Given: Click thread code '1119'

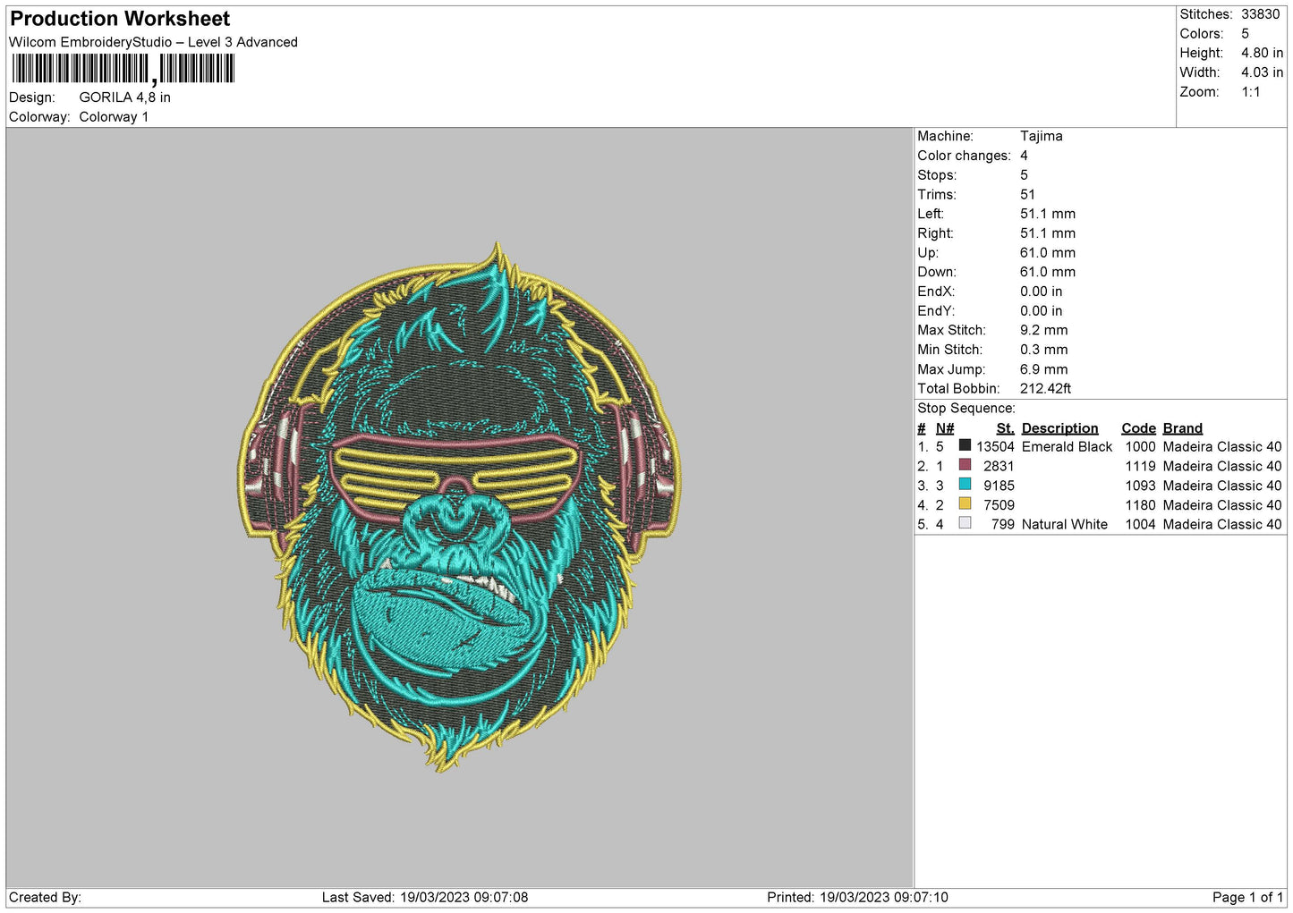Looking at the screenshot, I should pyautogui.click(x=1140, y=467).
